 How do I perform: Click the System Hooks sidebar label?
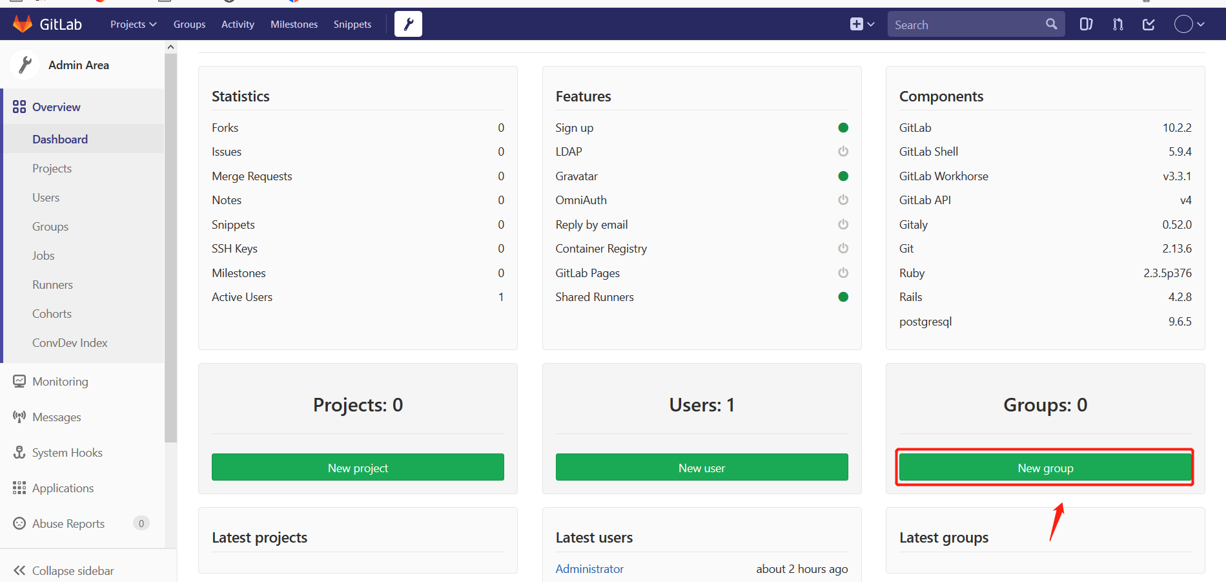pyautogui.click(x=67, y=452)
